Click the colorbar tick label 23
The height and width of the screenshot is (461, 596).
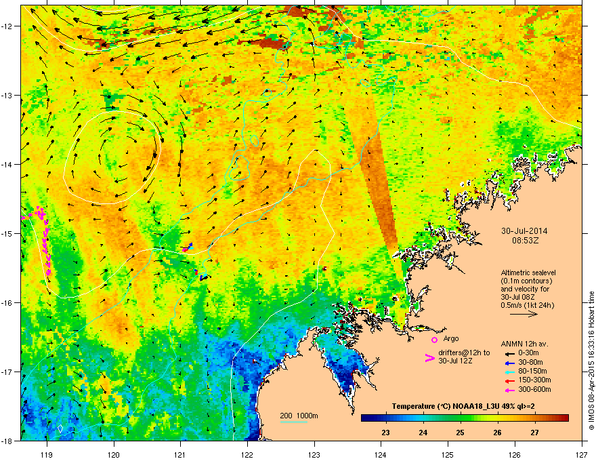coord(385,433)
